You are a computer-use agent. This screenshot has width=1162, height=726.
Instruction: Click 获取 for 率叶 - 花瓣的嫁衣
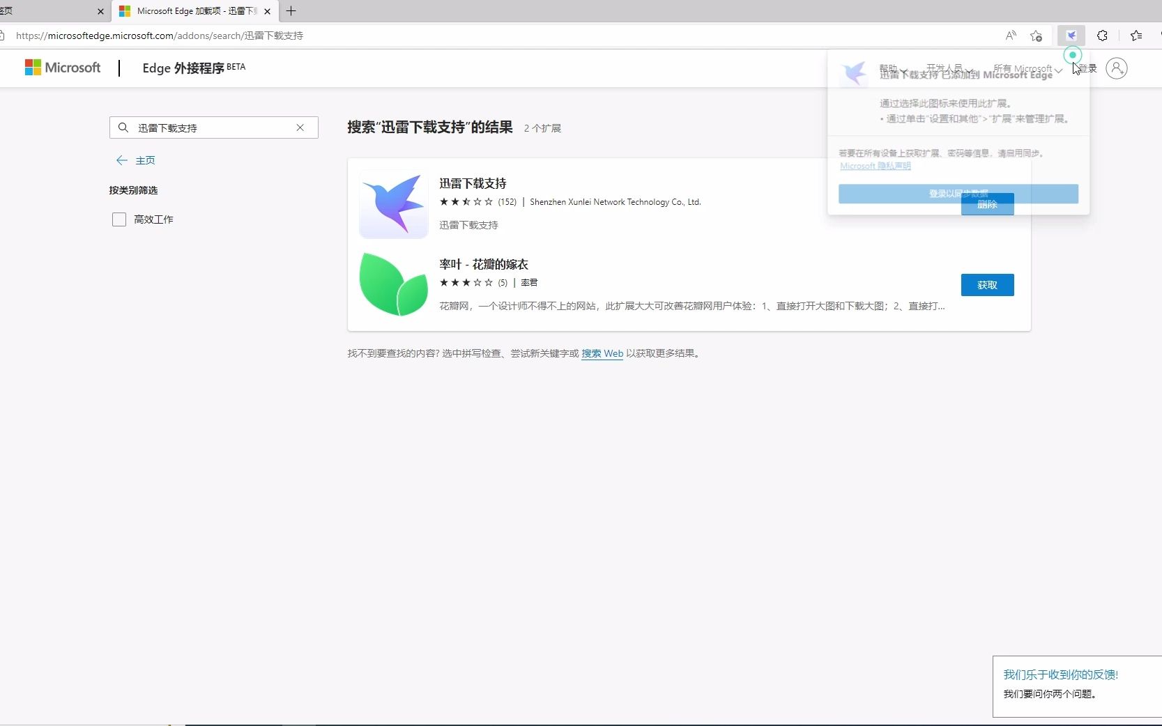987,285
